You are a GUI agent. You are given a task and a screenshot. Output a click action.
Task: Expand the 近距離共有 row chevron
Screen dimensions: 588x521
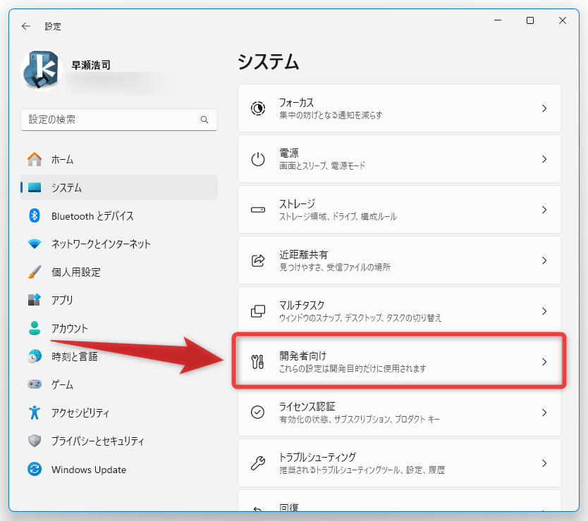pos(544,260)
